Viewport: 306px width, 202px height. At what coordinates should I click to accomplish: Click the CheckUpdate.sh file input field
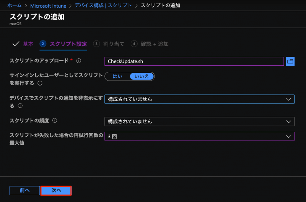[194, 61]
